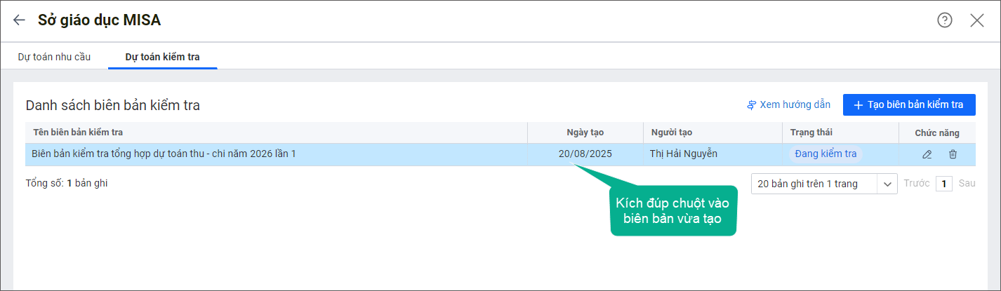Close the Sở giáo dục MISA window
This screenshot has width=1001, height=291.
click(x=977, y=20)
